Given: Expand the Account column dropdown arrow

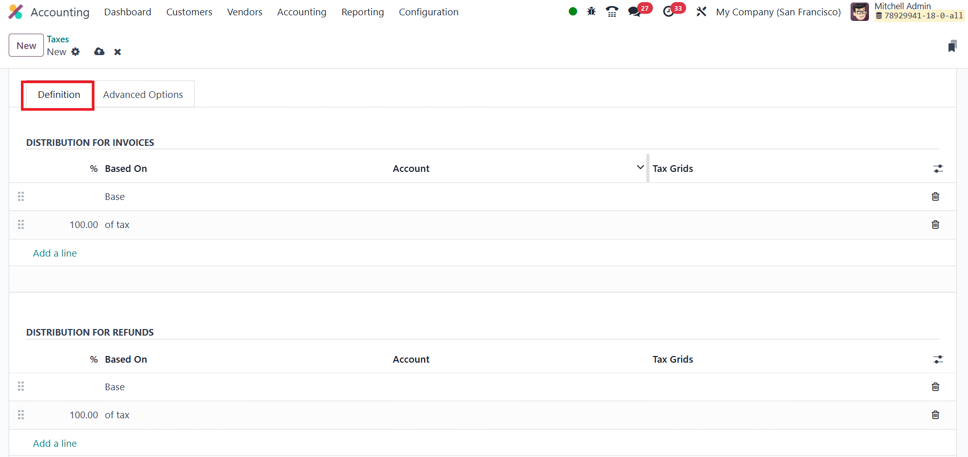Looking at the screenshot, I should click(640, 167).
